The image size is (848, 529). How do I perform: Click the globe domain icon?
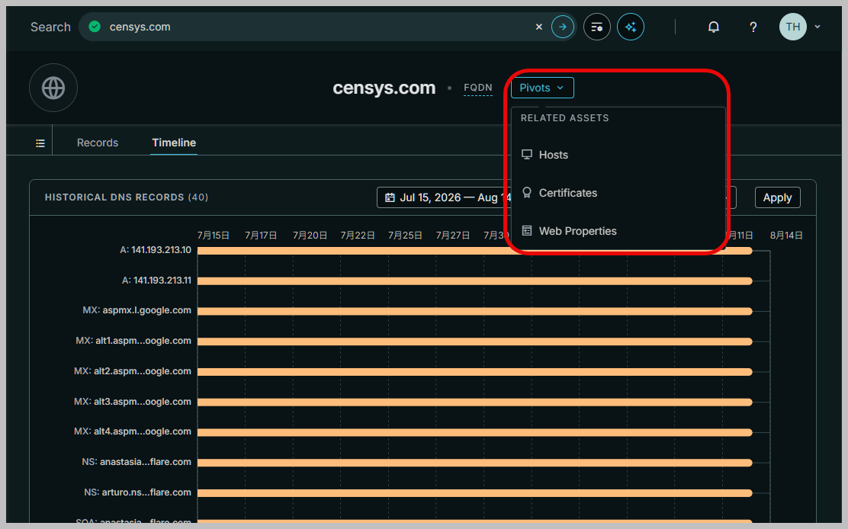click(53, 88)
